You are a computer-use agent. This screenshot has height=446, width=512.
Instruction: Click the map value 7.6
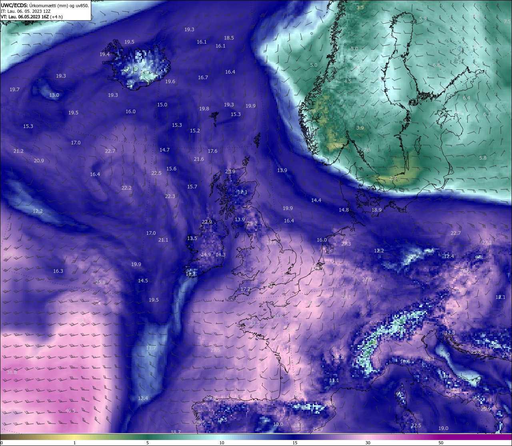[367, 150]
